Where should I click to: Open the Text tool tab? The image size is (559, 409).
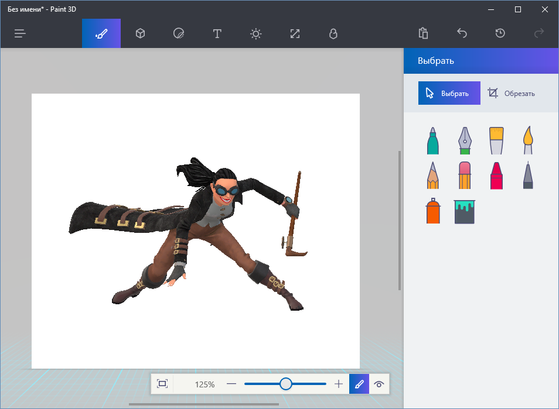217,33
